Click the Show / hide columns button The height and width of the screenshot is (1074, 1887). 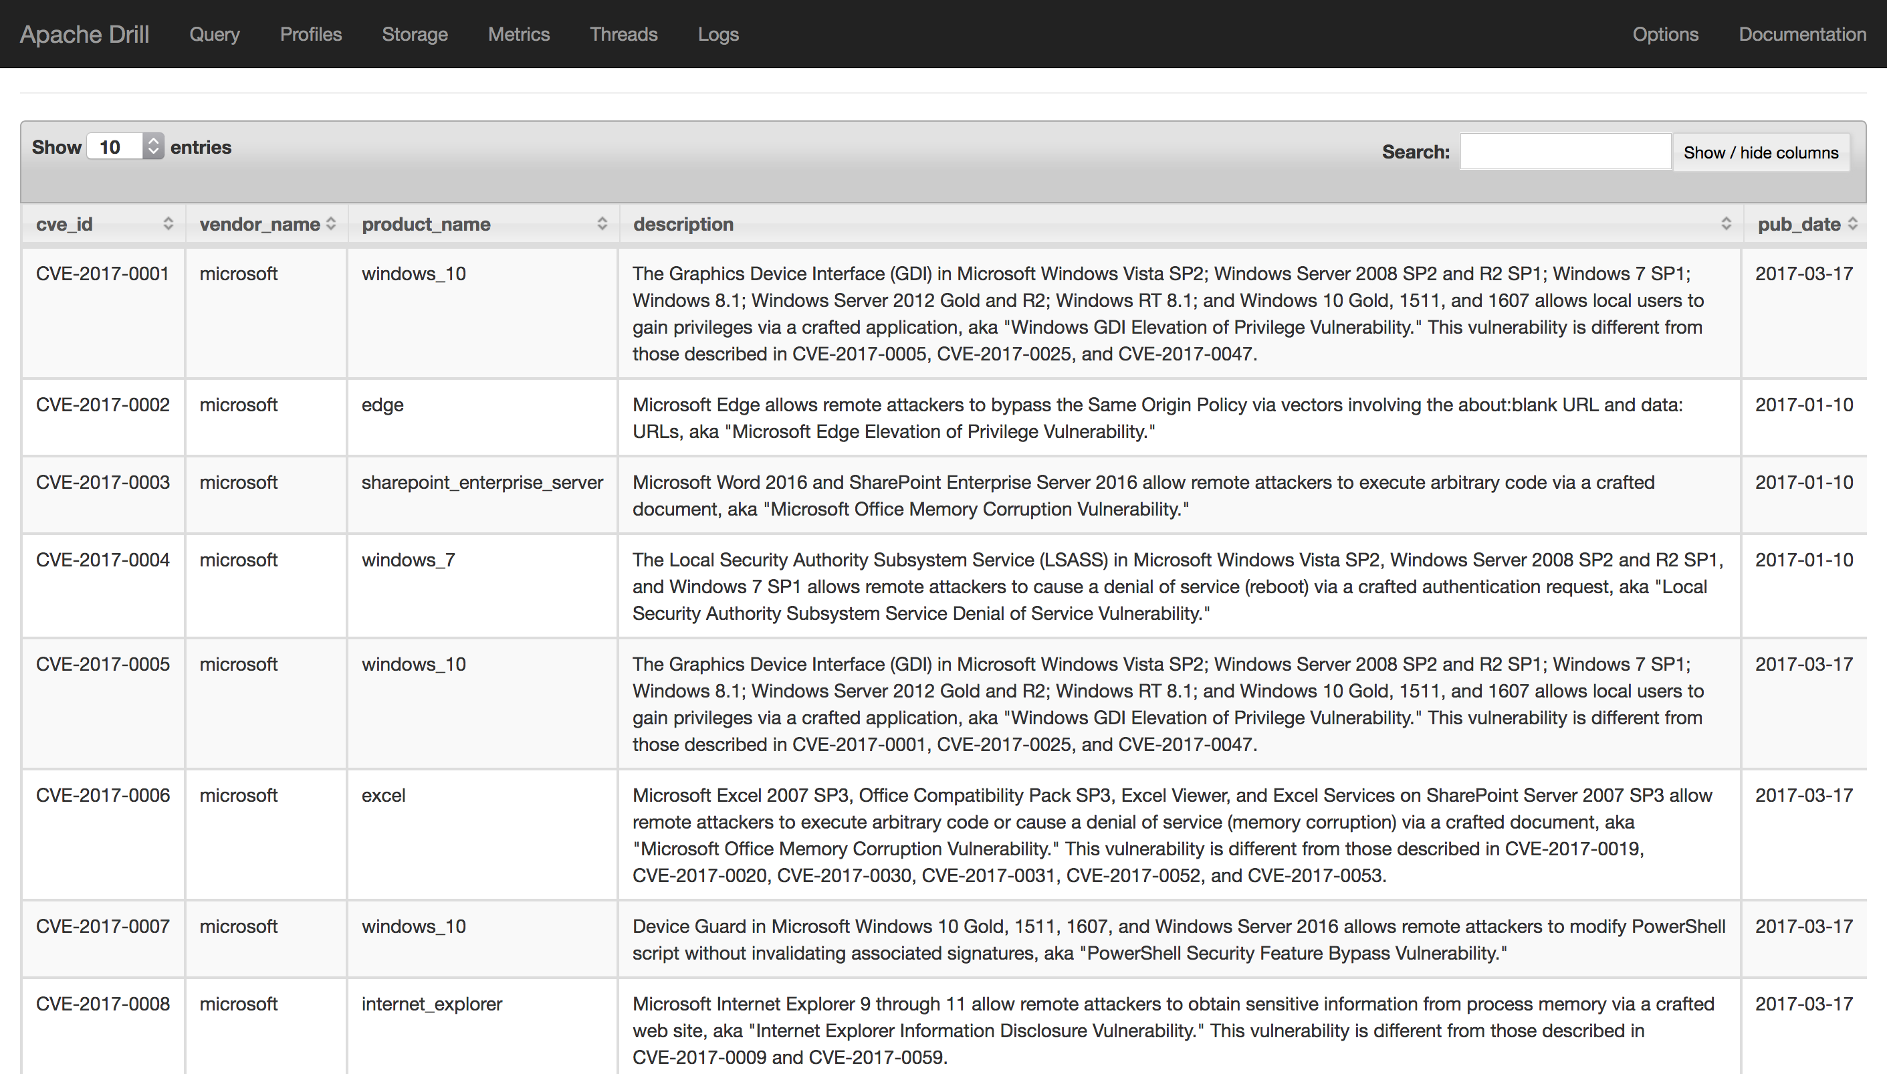(x=1761, y=152)
